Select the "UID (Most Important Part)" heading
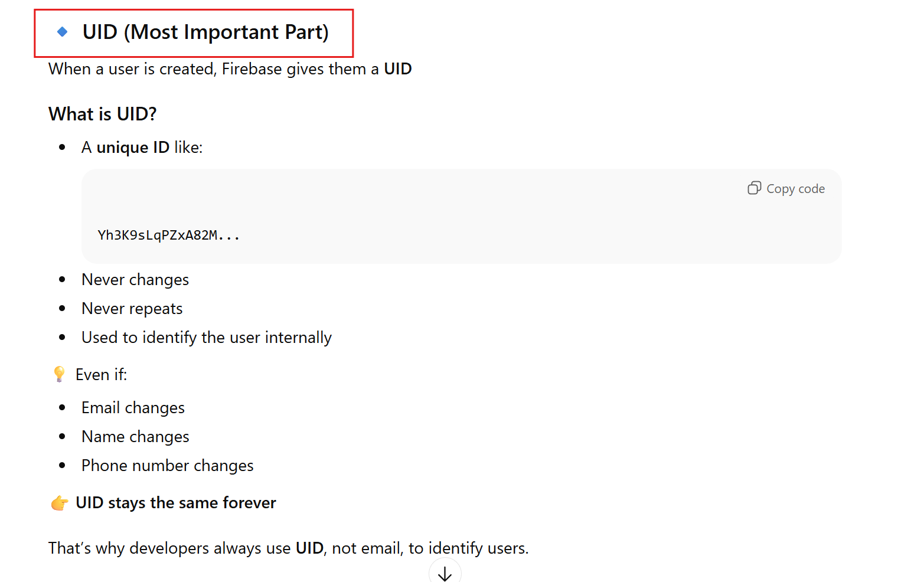This screenshot has width=924, height=582. click(x=205, y=32)
